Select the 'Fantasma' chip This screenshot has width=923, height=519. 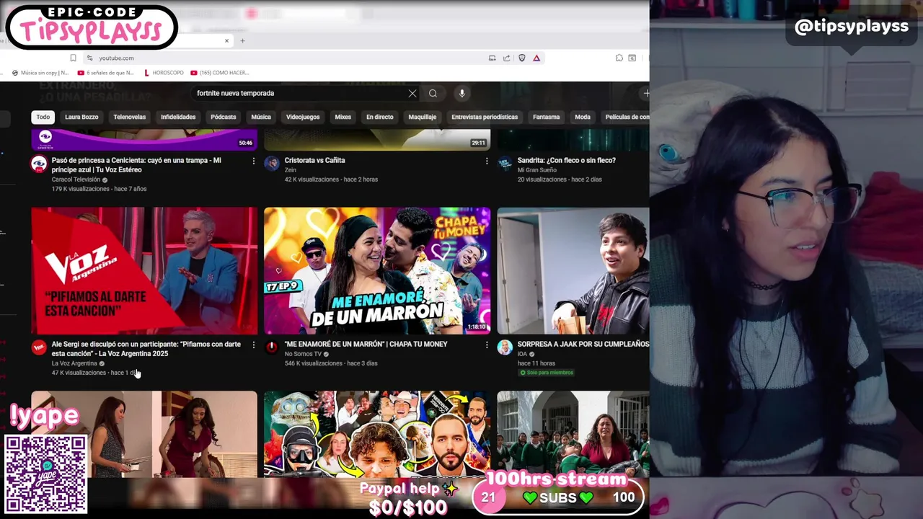pyautogui.click(x=547, y=117)
